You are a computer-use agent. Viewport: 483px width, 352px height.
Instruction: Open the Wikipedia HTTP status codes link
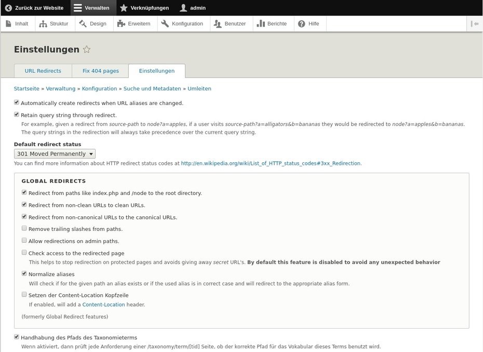point(271,163)
